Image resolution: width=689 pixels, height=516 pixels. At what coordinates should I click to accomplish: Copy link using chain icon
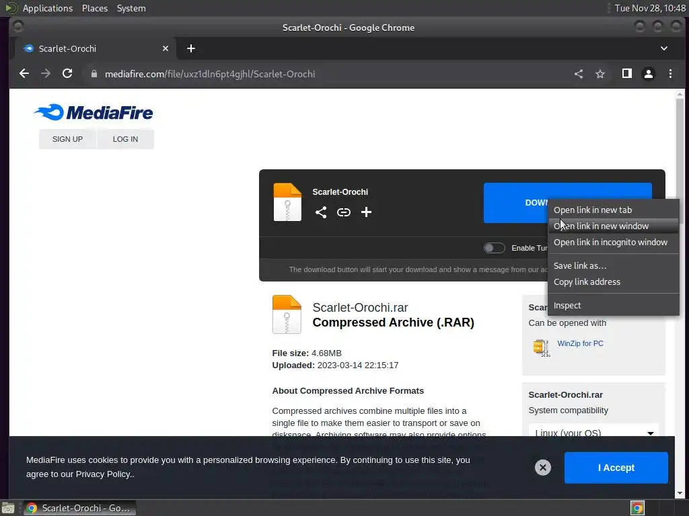pos(344,212)
